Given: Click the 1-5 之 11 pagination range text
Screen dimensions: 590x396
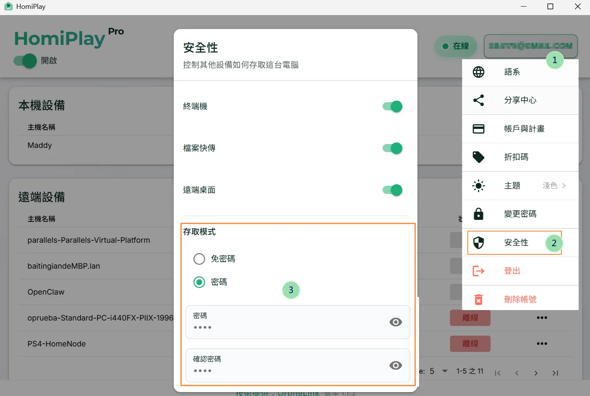Looking at the screenshot, I should click(470, 371).
